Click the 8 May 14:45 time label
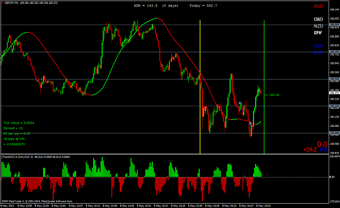340x208 pixels. (127, 206)
